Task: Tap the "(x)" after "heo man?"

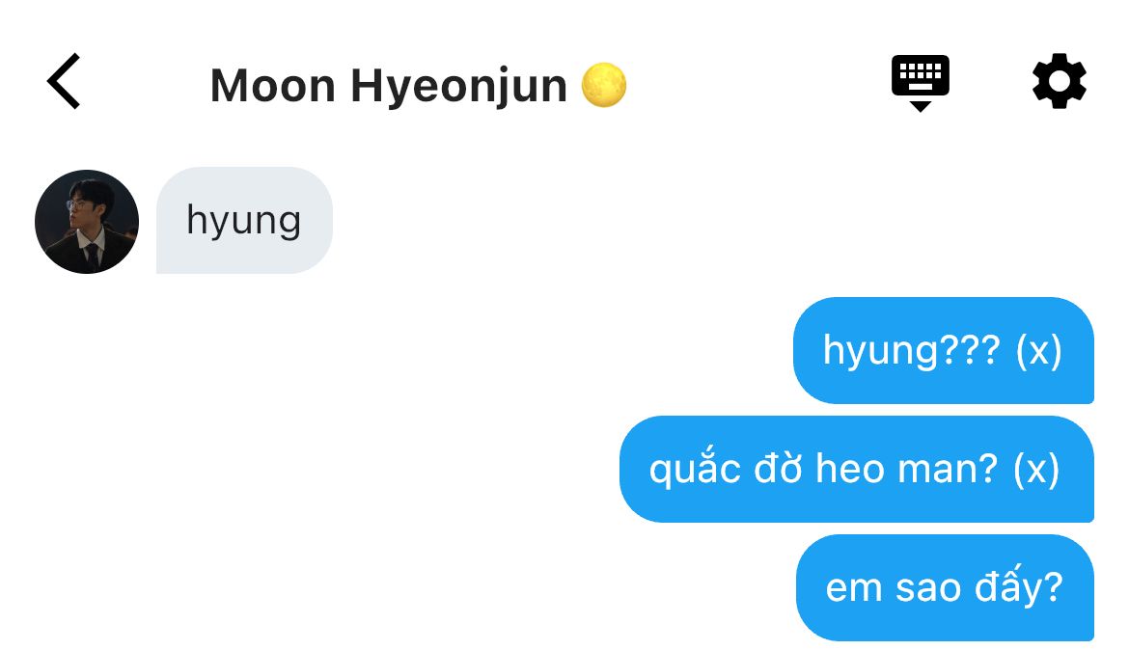Action: point(1036,470)
